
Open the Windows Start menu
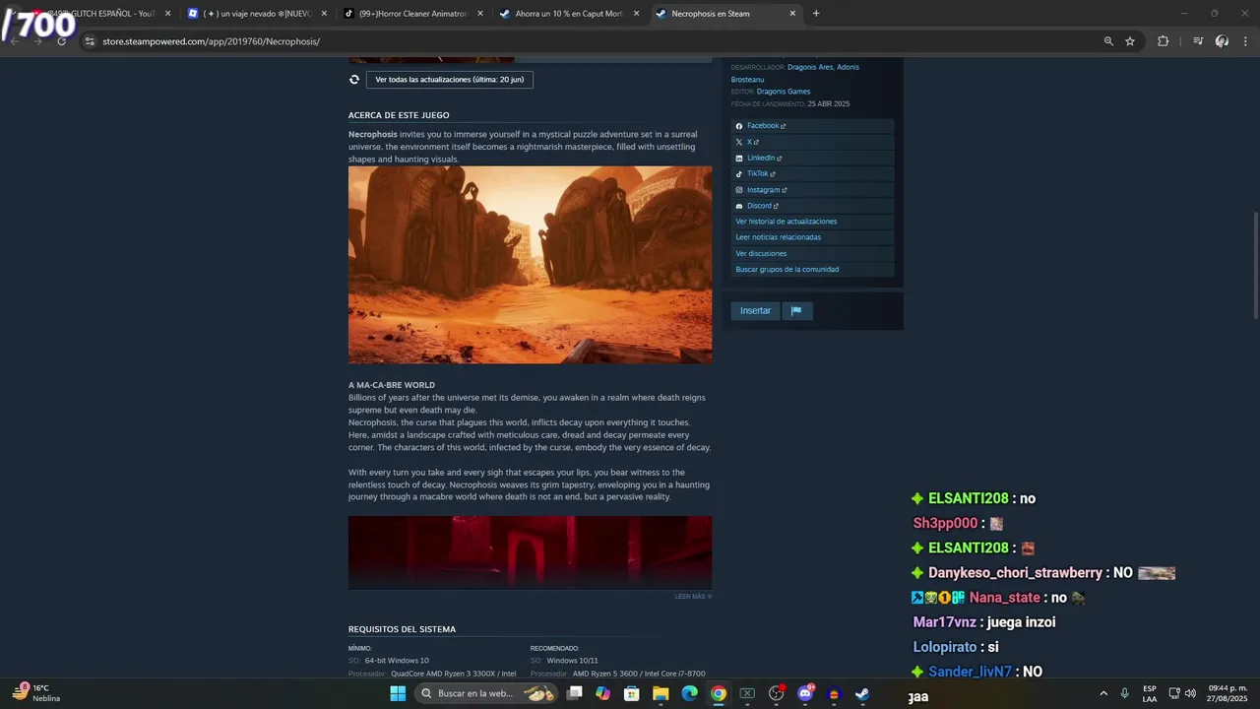point(398,693)
